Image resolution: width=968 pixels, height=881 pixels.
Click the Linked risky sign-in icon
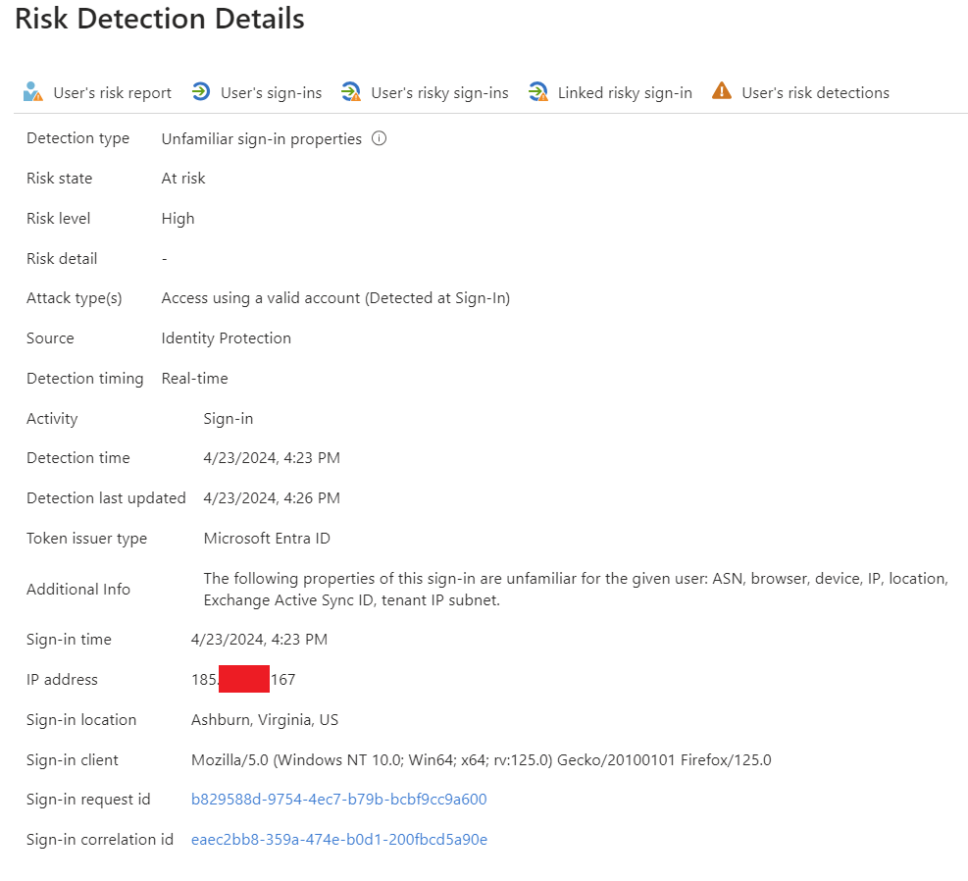click(x=537, y=92)
